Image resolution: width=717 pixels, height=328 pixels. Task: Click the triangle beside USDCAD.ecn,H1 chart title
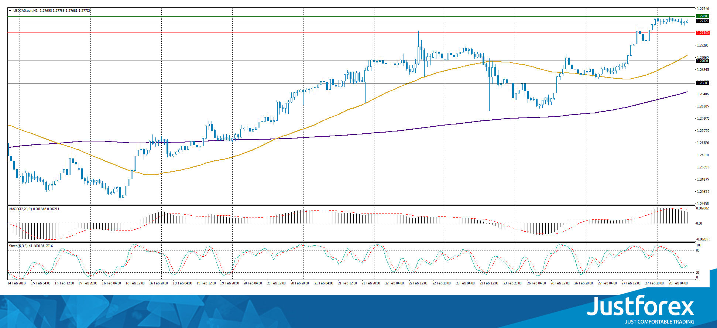[x=10, y=11]
